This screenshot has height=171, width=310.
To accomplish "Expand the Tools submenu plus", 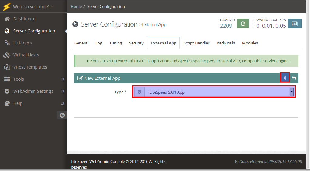I will coord(62,79).
